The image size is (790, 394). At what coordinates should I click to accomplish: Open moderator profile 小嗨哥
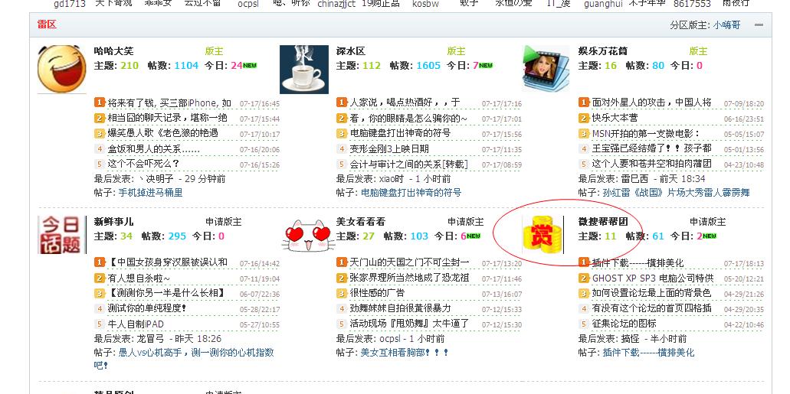click(x=726, y=25)
